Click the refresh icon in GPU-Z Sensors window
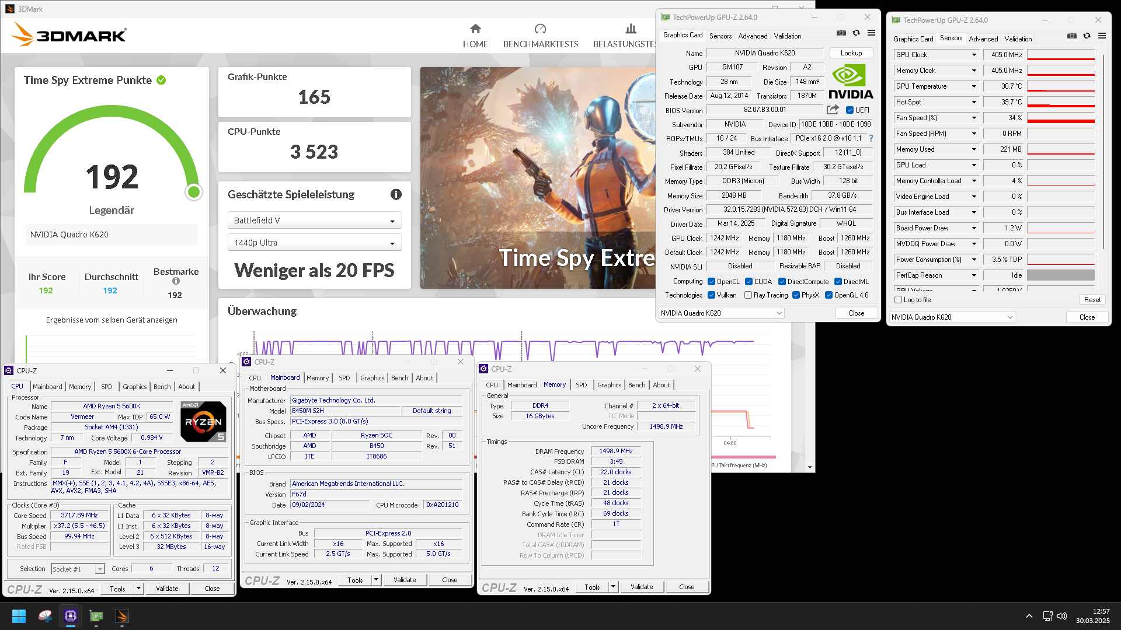 1087,36
